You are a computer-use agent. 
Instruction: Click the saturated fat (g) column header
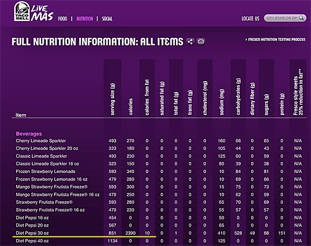(x=162, y=98)
